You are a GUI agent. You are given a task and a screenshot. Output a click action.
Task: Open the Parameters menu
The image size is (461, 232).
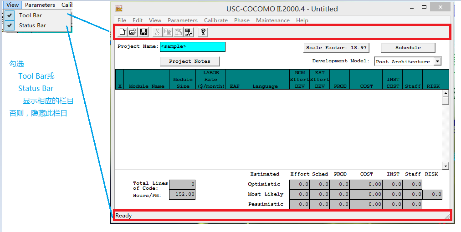tap(183, 20)
